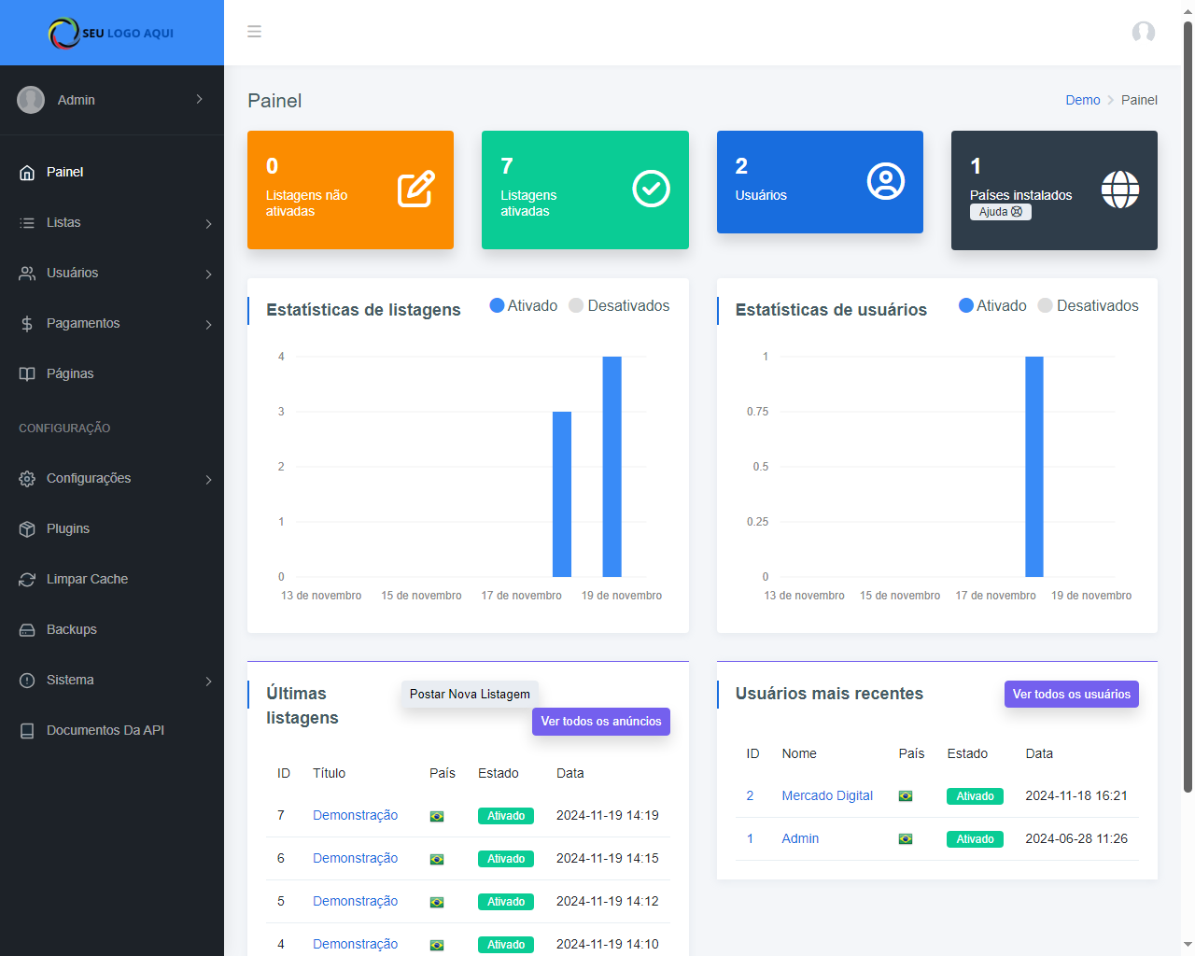
Task: Open the Mercado Digital user link
Action: click(x=827, y=796)
